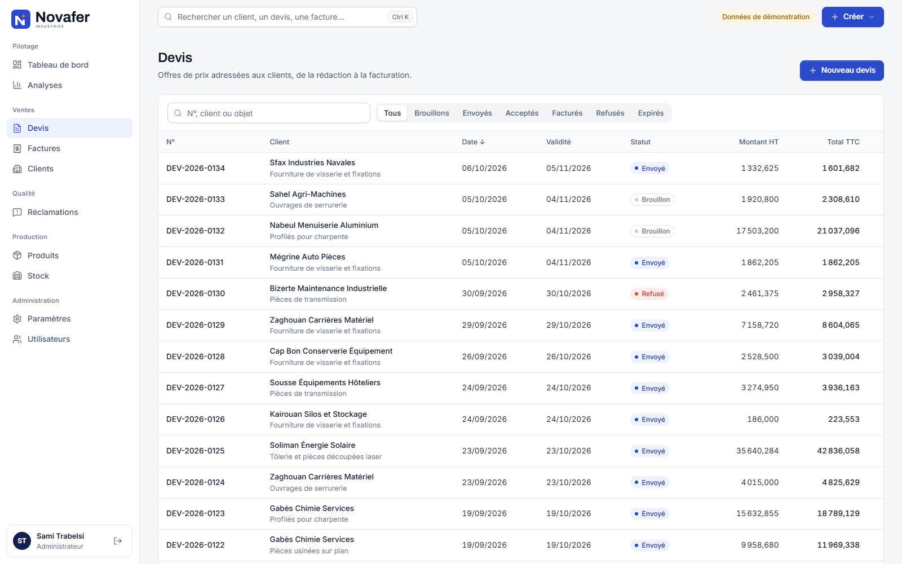Viewport: 902px width, 564px height.
Task: Open quote DEV-2026-0134
Action: (x=196, y=168)
